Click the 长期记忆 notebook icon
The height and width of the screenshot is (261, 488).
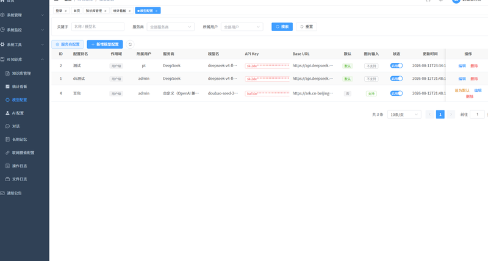point(7,140)
